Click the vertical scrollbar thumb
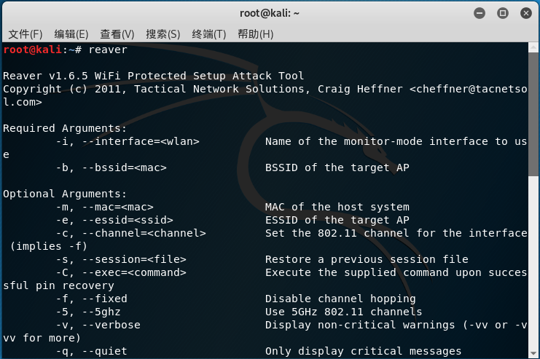This screenshot has height=359, width=540. pos(533,114)
